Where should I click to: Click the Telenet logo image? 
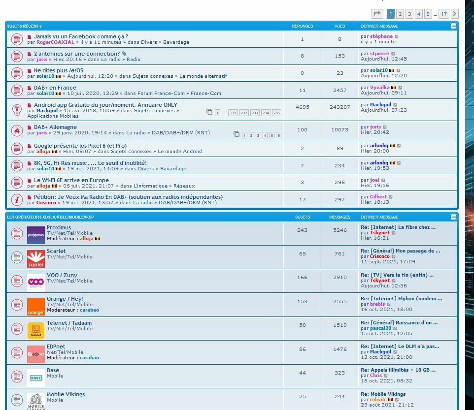pyautogui.click(x=35, y=331)
